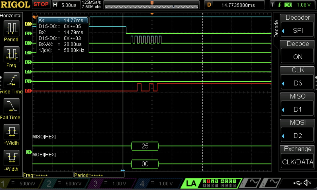Click the D2 channel label
Image resolution: width=317 pixels, height=190 pixels.
point(28,33)
